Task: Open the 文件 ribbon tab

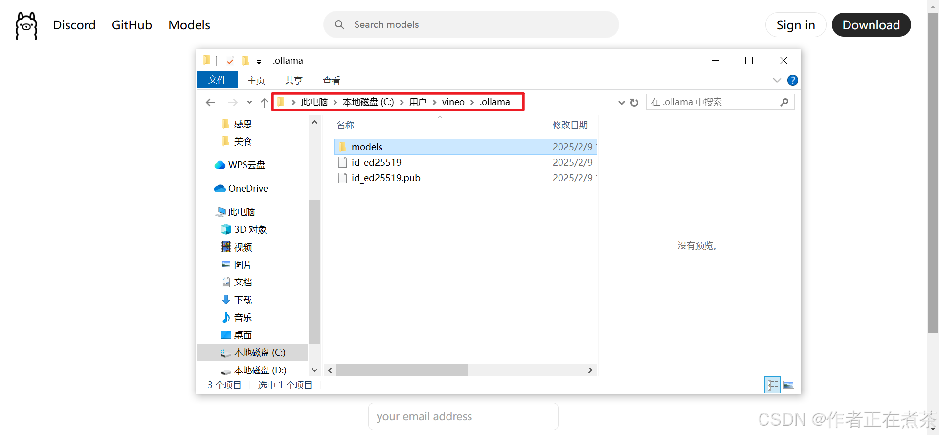Action: point(217,80)
